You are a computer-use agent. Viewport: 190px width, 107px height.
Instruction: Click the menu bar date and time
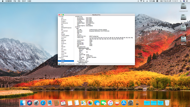[x=169, y=1]
